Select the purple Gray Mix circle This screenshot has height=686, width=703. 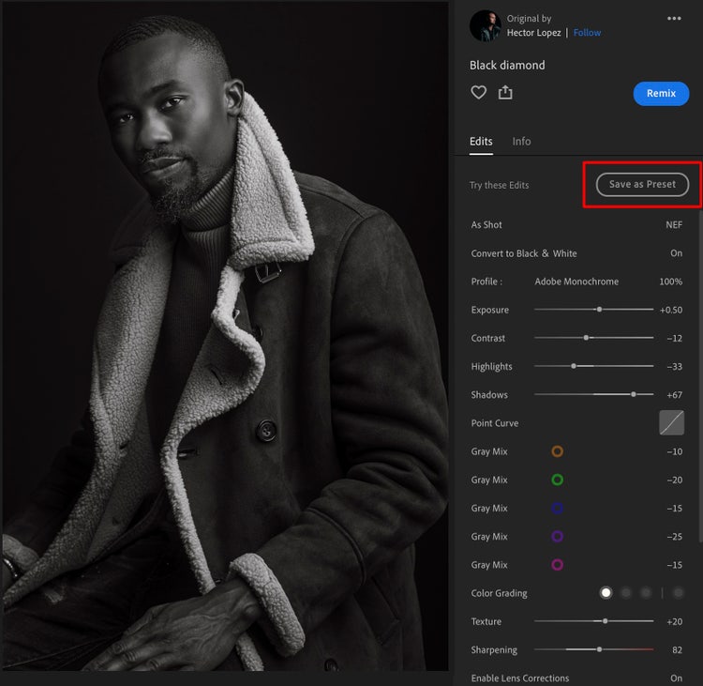558,536
